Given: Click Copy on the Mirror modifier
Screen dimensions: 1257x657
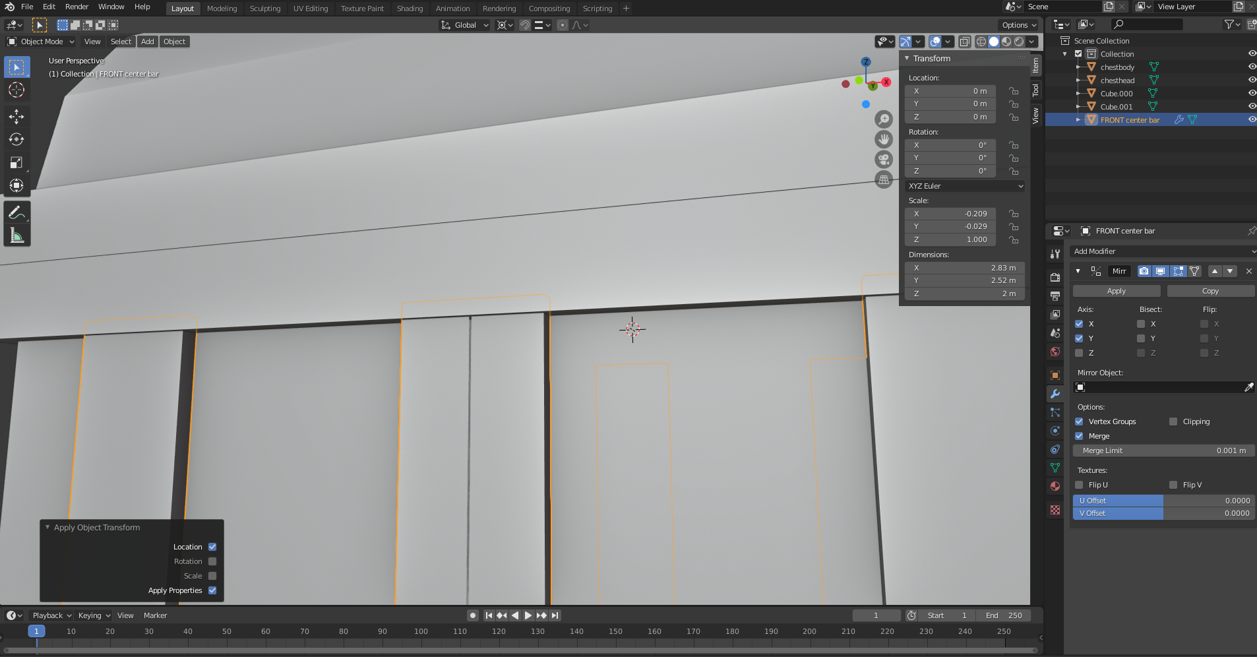Looking at the screenshot, I should [1210, 291].
